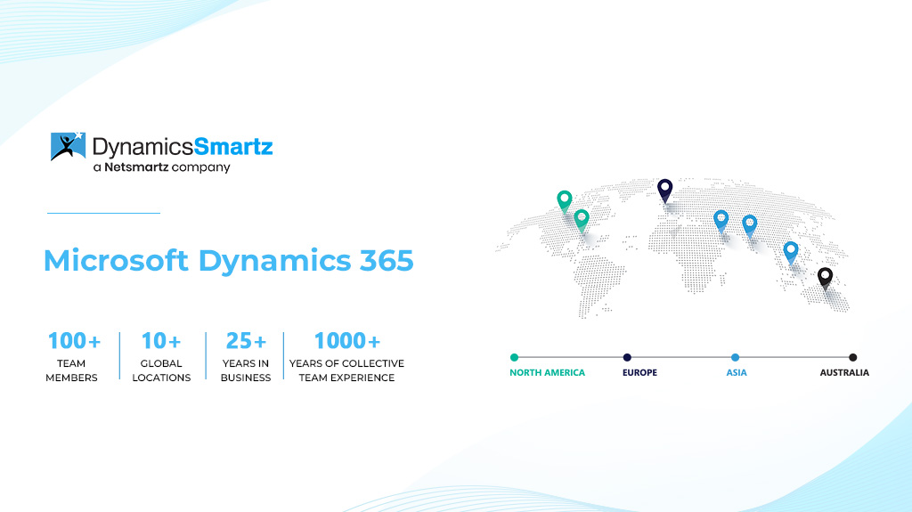Open the EUROPE region label
912x512 pixels.
coord(639,372)
